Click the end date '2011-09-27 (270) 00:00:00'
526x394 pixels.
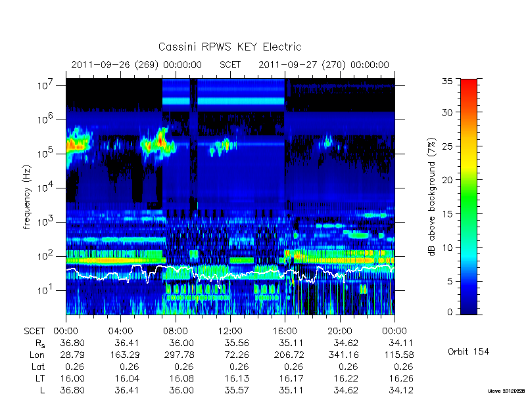tap(323, 64)
